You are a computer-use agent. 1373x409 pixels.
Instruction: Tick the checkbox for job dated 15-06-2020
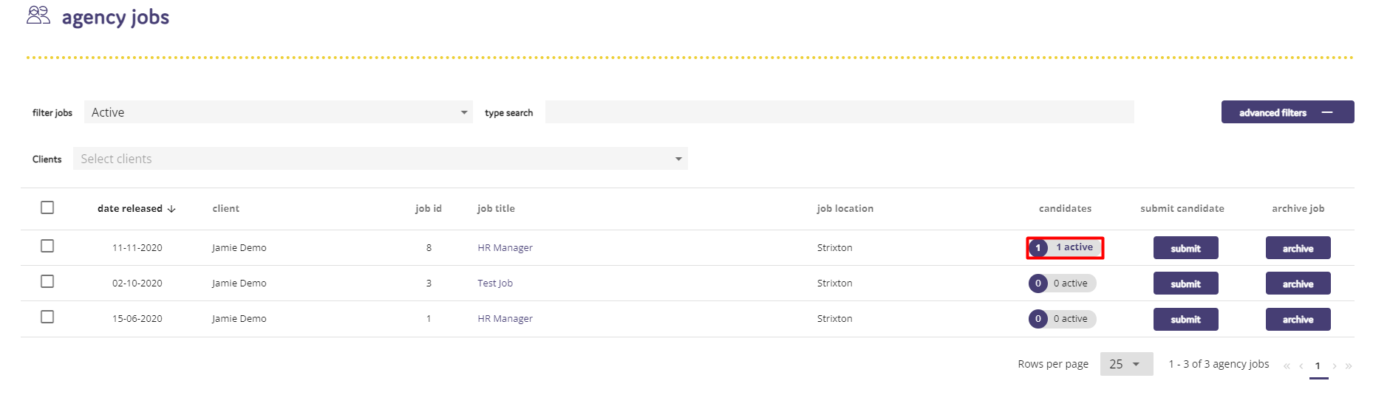(x=47, y=317)
